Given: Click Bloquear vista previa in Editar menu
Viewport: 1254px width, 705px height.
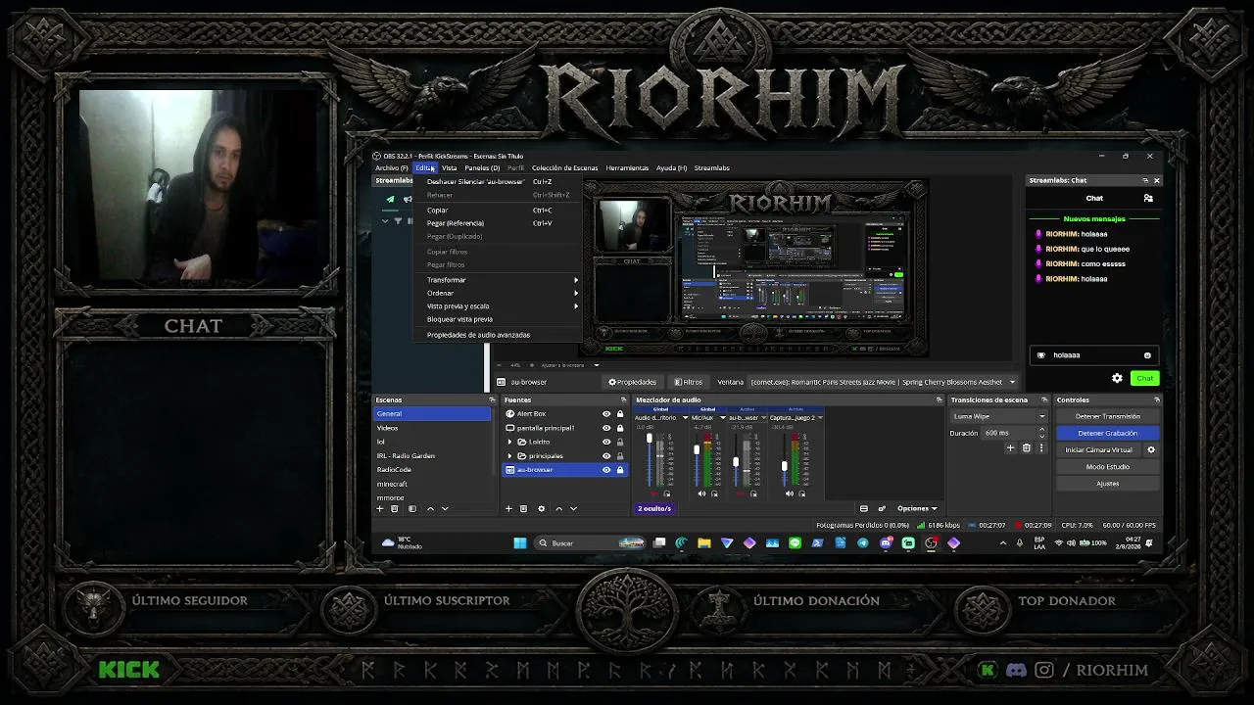Looking at the screenshot, I should 498,319.
